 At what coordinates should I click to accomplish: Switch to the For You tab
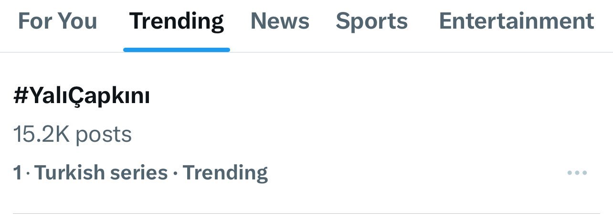tap(57, 21)
